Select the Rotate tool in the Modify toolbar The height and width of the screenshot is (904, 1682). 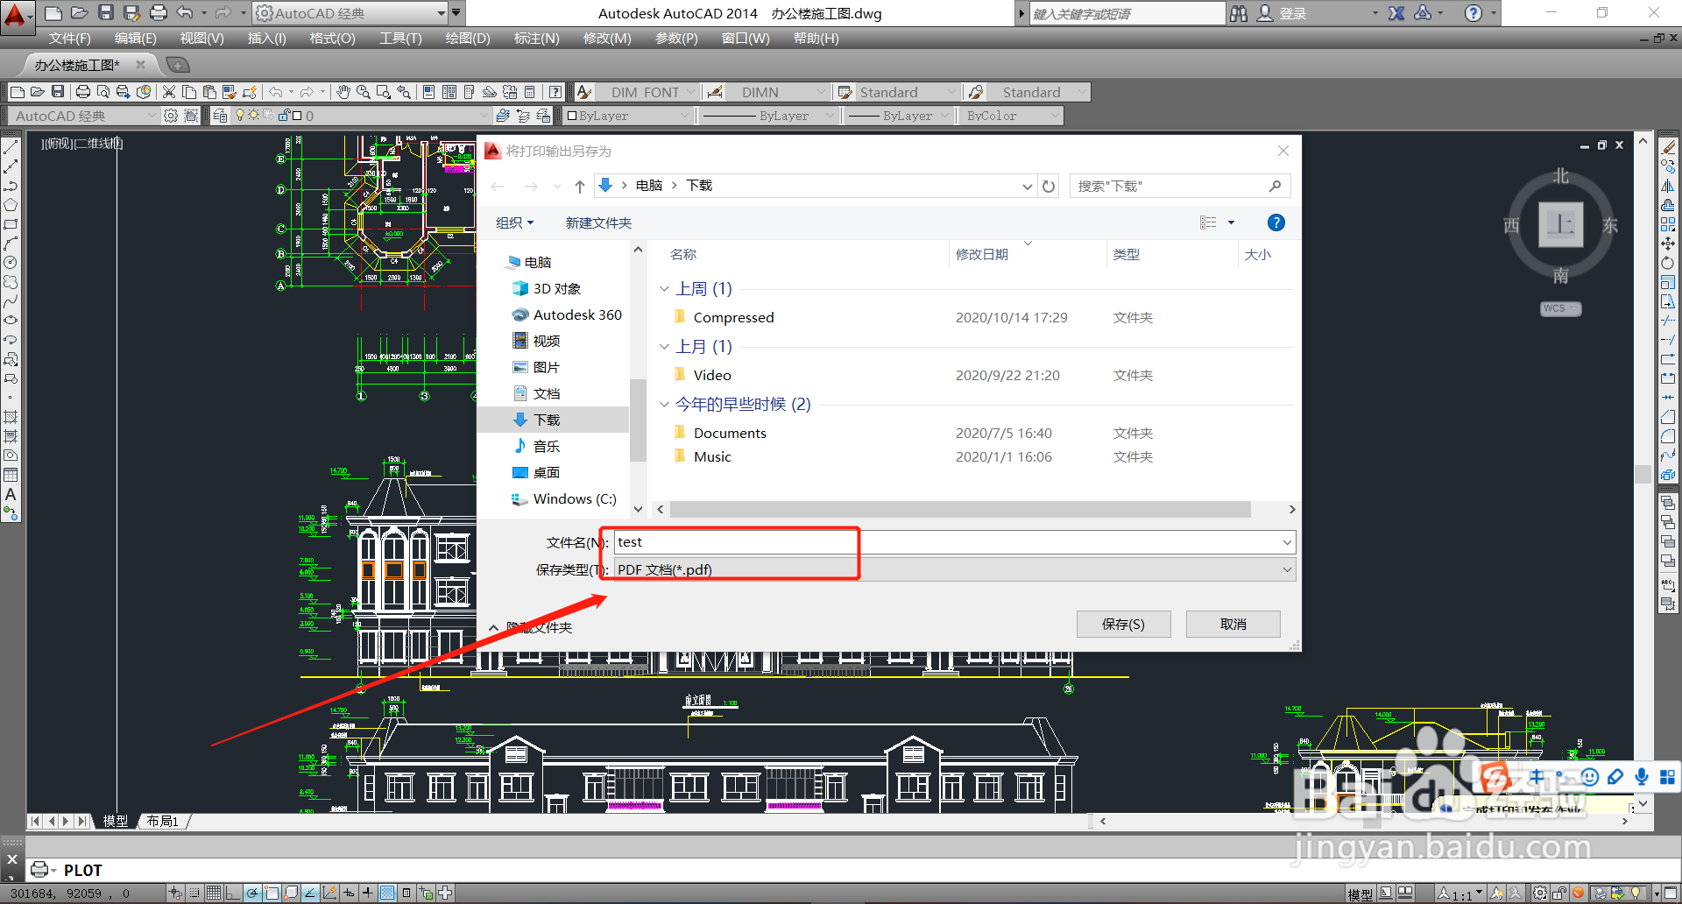[x=1668, y=263]
